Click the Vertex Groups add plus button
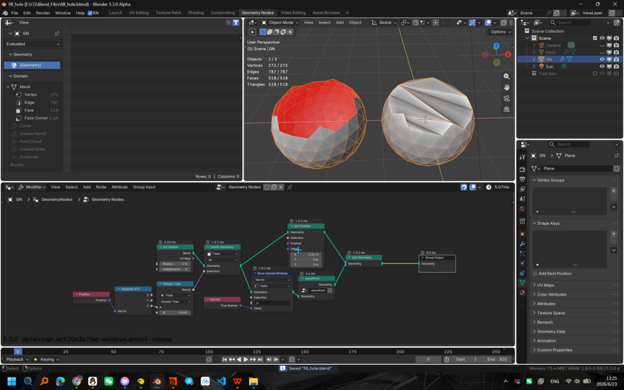This screenshot has height=390, width=624. [613, 191]
